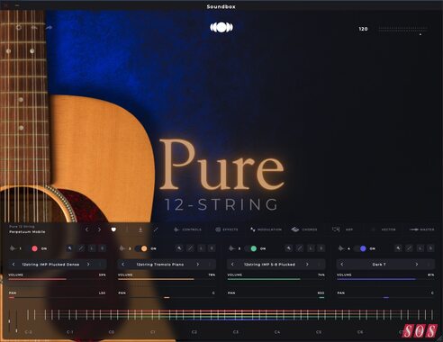Click layer 2 pencil edit icon
The height and width of the screenshot is (342, 443).
190,248
